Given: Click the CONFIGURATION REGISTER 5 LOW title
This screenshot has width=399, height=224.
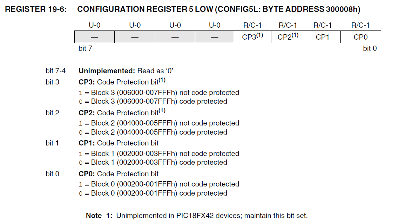Looking at the screenshot, I should click(218, 9).
